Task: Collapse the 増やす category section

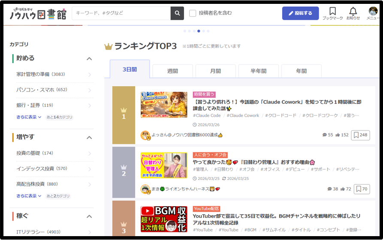Action: coord(89,137)
